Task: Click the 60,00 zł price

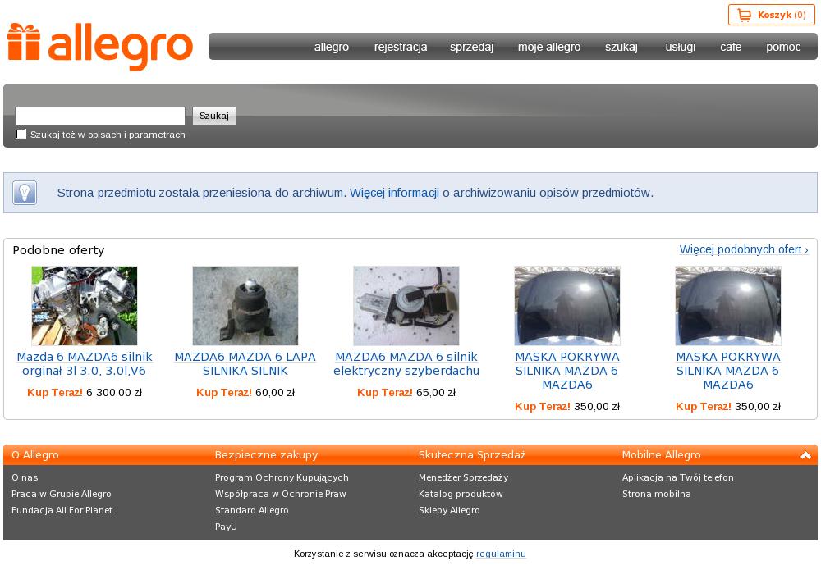Action: [x=275, y=393]
